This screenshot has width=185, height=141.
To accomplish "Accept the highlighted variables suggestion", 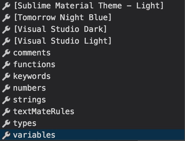I will pos(93,135).
